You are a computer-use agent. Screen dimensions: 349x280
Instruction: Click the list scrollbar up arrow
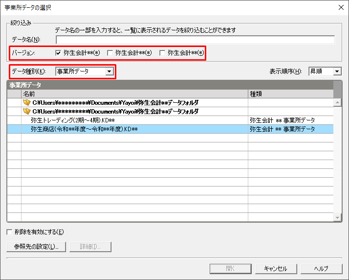tap(337, 102)
